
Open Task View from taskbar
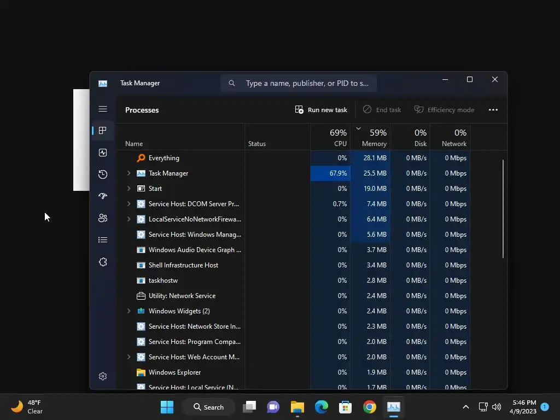249,407
